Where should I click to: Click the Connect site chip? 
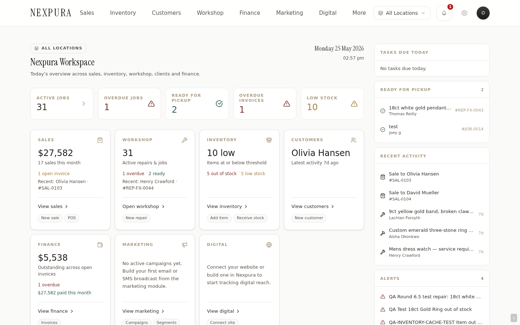[222, 322]
